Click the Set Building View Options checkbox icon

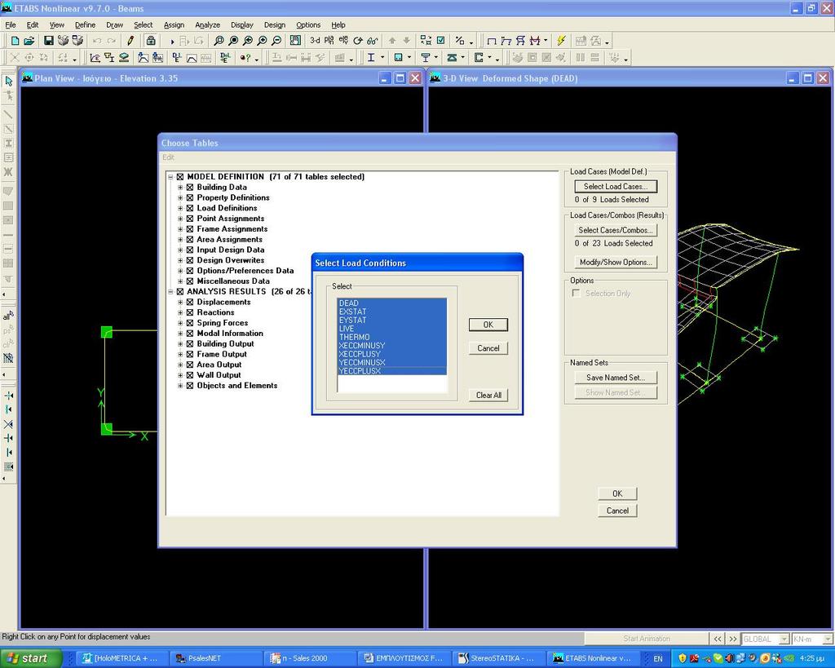pos(441,41)
